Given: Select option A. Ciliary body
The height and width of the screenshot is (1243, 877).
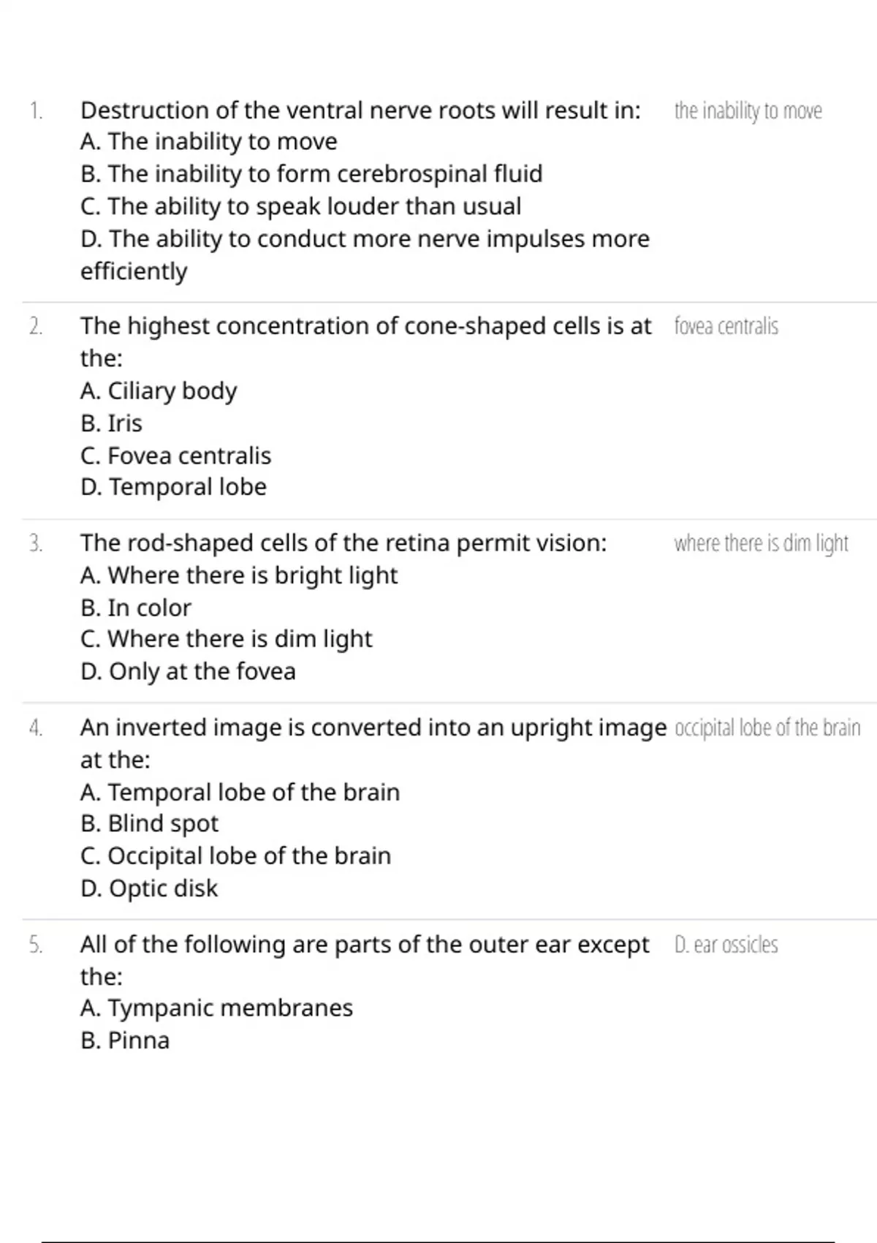Looking at the screenshot, I should tap(159, 391).
